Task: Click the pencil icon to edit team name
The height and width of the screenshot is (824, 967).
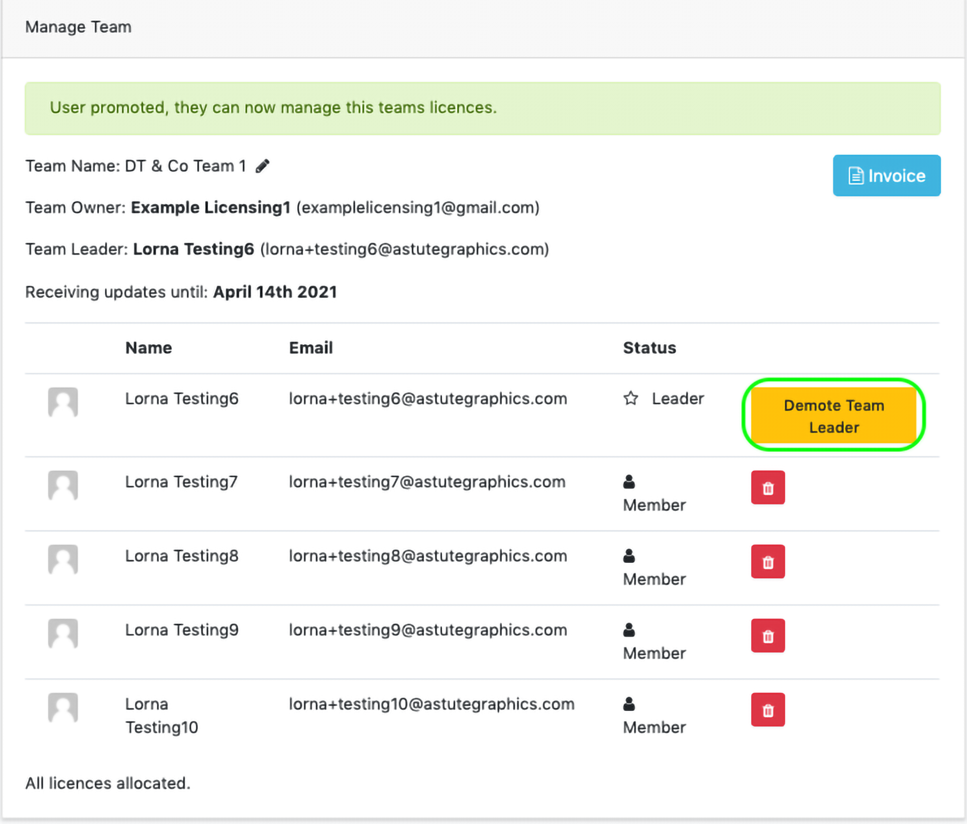Action: pyautogui.click(x=262, y=166)
